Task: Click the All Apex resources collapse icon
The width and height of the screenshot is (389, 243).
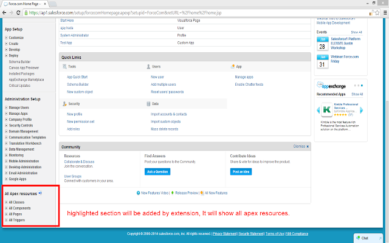Action: [40, 193]
